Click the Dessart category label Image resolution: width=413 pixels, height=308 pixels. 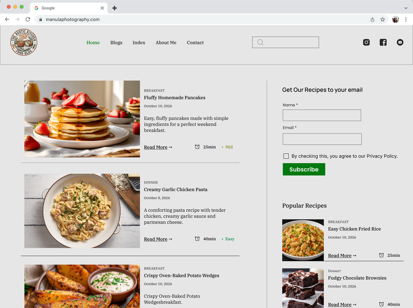pyautogui.click(x=334, y=271)
